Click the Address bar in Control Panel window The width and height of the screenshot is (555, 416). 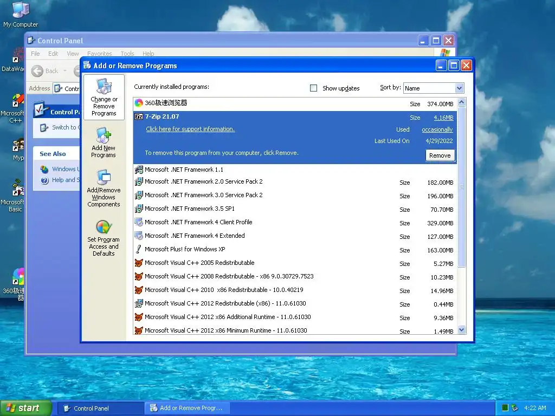[67, 88]
